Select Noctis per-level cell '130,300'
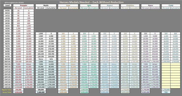This screenshot has width=182, height=96. [41, 56]
